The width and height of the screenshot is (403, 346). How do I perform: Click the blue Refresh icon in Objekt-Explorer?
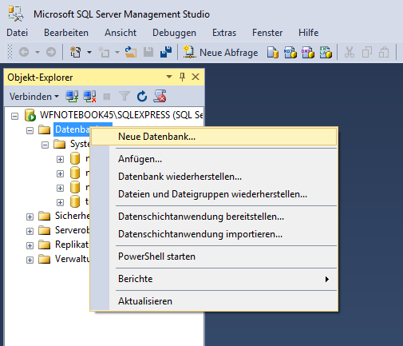point(142,97)
